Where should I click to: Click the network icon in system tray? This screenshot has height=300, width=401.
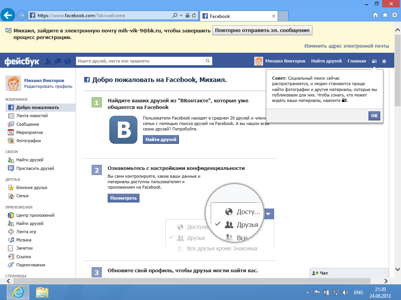point(336,293)
